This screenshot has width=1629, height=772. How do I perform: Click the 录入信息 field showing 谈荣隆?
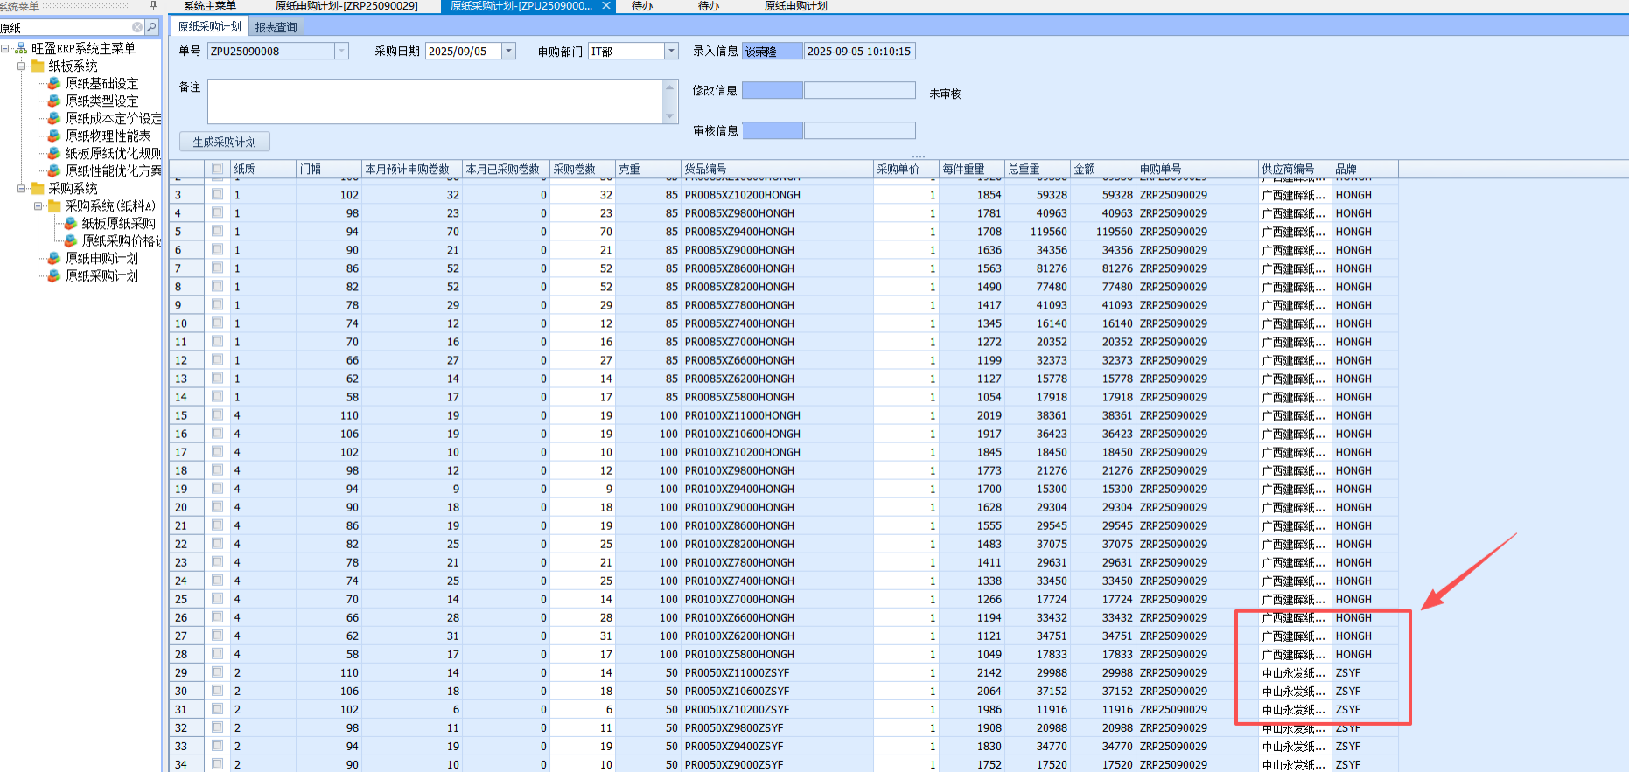[772, 51]
